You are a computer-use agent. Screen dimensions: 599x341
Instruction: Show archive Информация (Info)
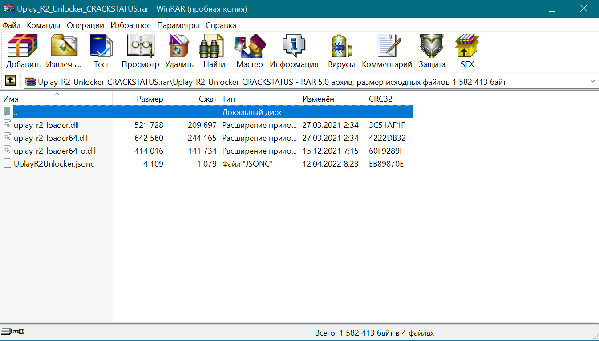[294, 52]
